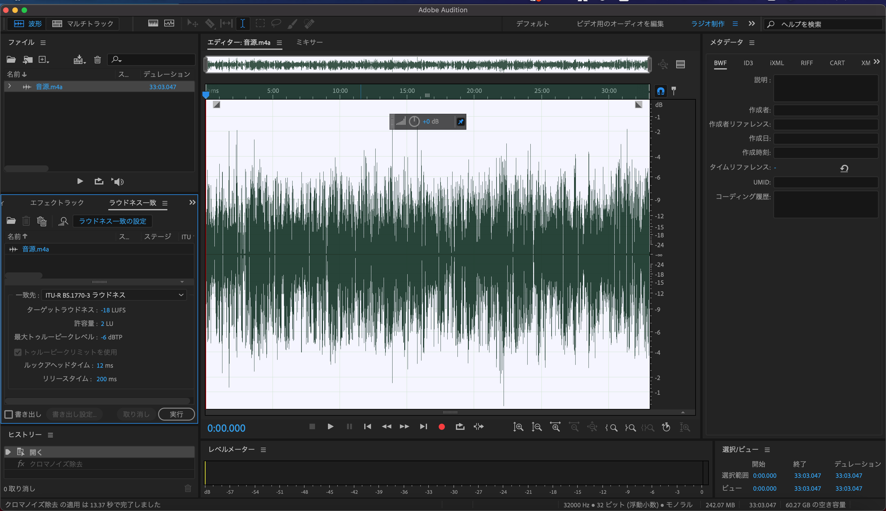Click the trash icon in Files panel
This screenshot has width=886, height=511.
click(97, 60)
